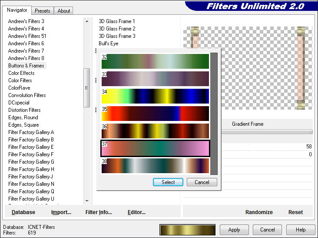Viewport: 318px width, 238px height.
Task: Select Andrew's Filters 7 category
Action: (x=26, y=51)
